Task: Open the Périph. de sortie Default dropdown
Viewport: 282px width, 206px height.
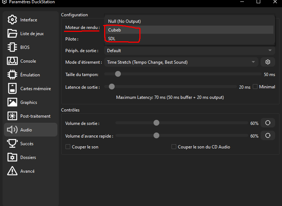Action: click(189, 51)
